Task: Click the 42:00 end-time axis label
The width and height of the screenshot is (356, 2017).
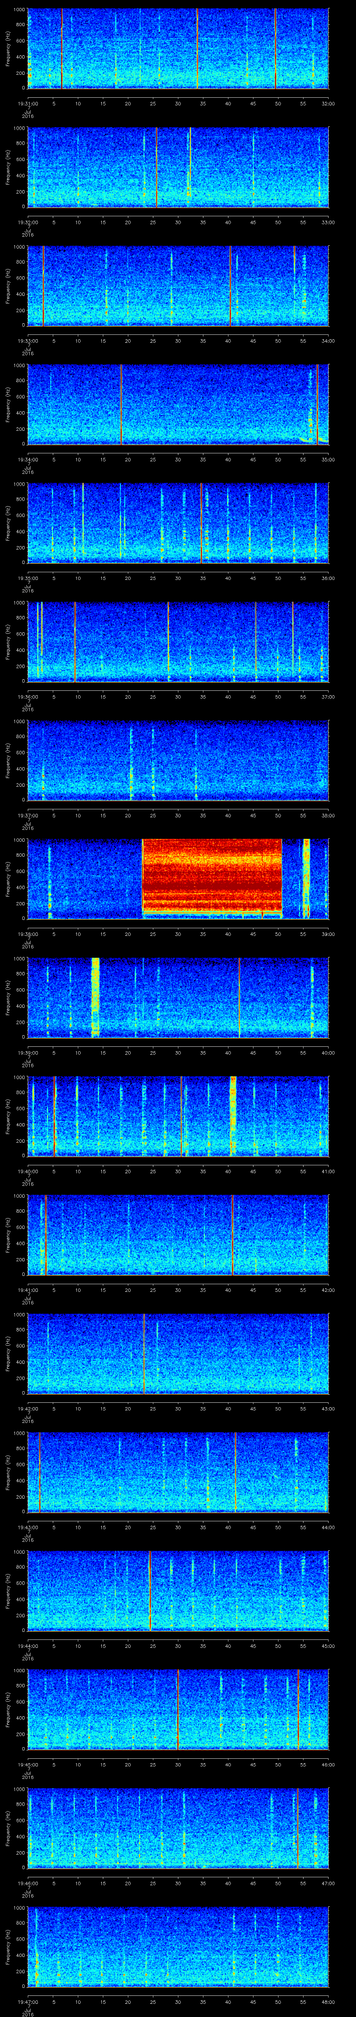Action: point(328,1290)
